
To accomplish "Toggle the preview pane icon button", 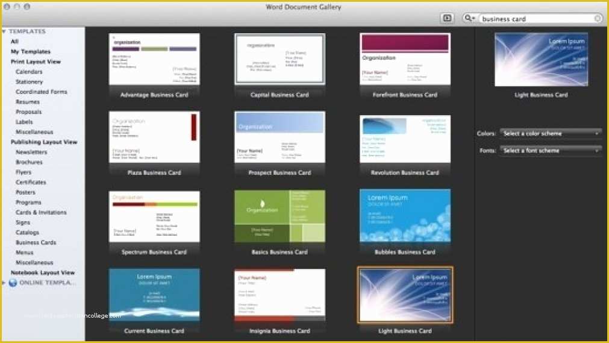I will (x=447, y=18).
